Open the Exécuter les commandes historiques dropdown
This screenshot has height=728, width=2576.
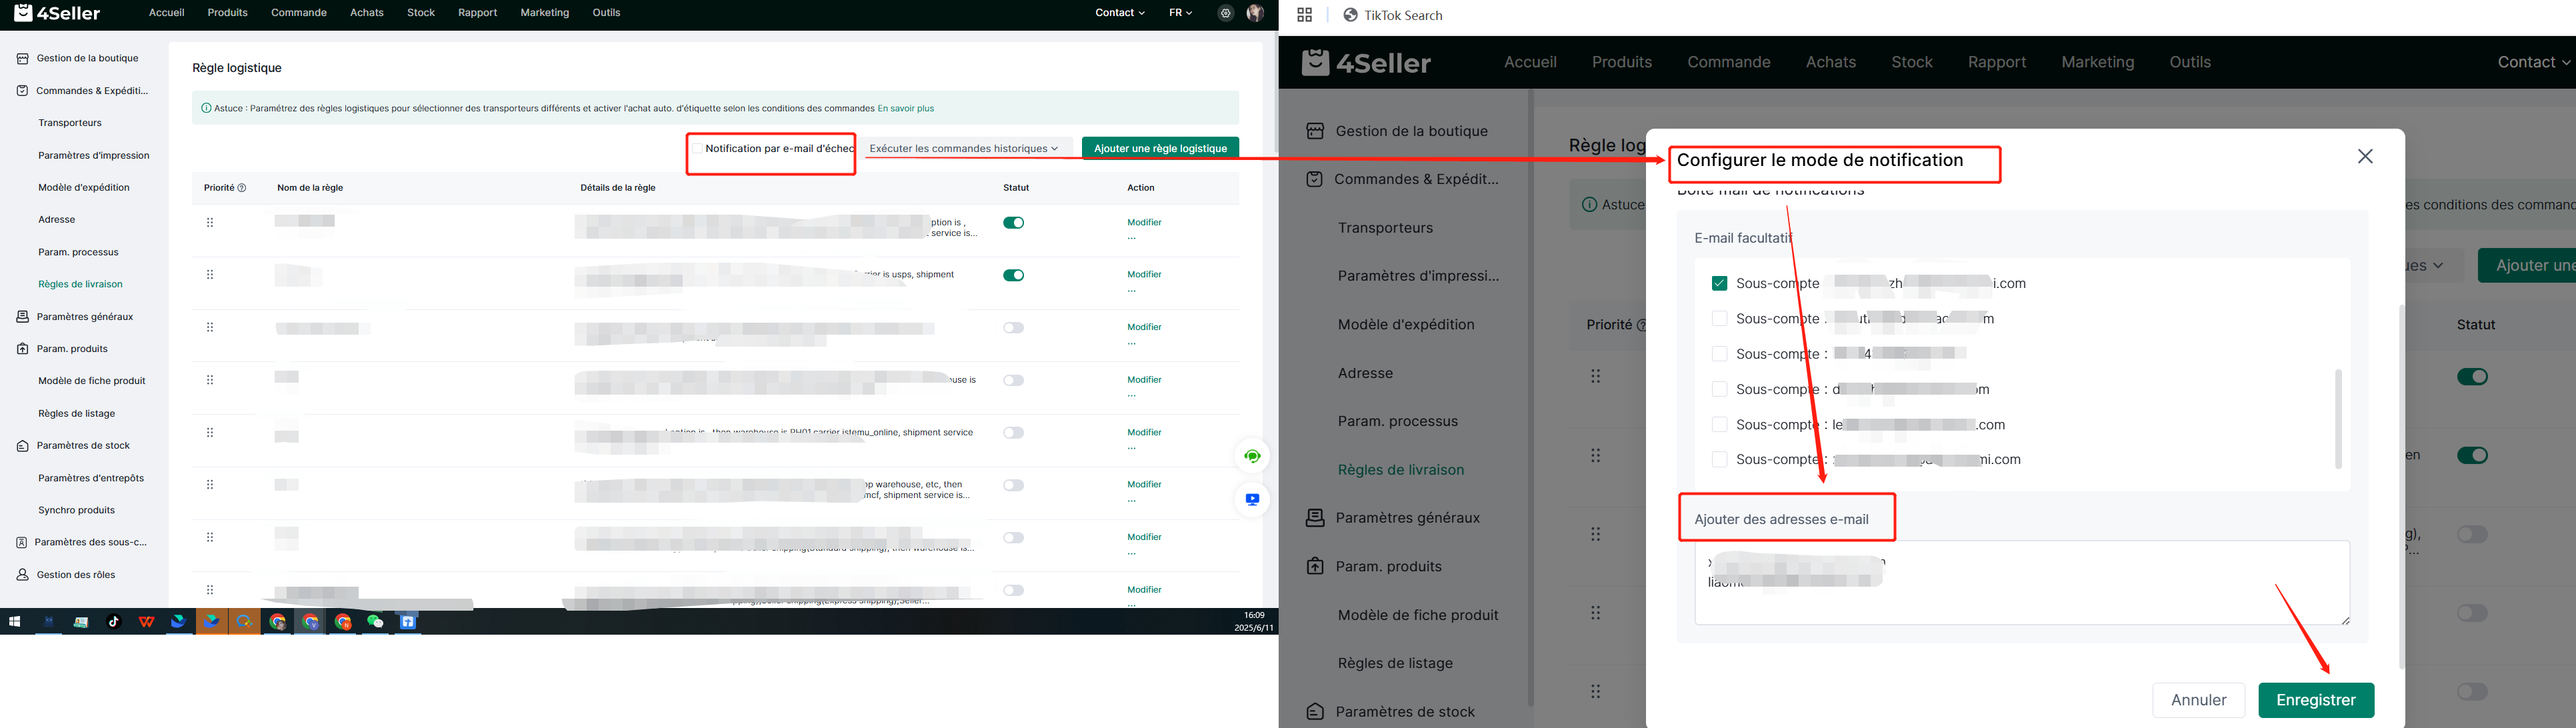pos(964,149)
